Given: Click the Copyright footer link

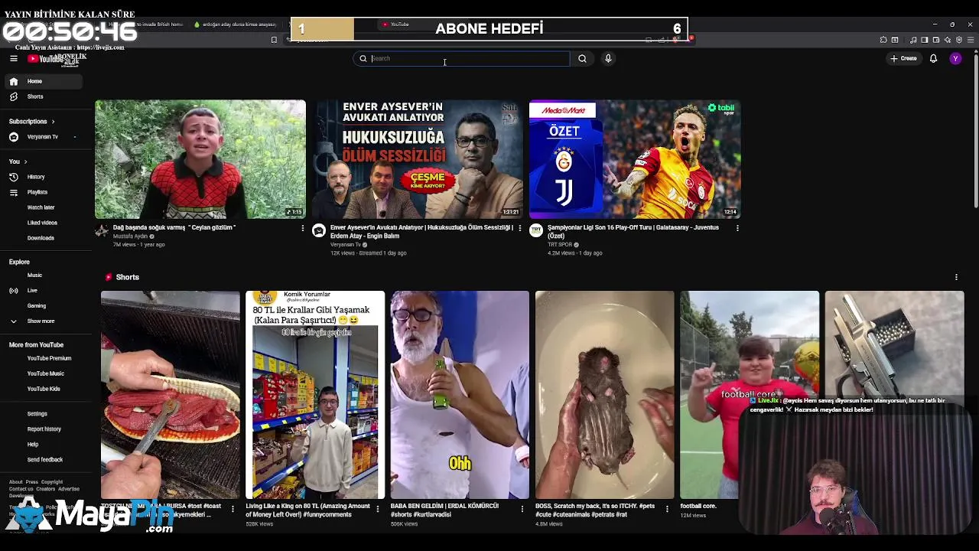Looking at the screenshot, I should [52, 482].
